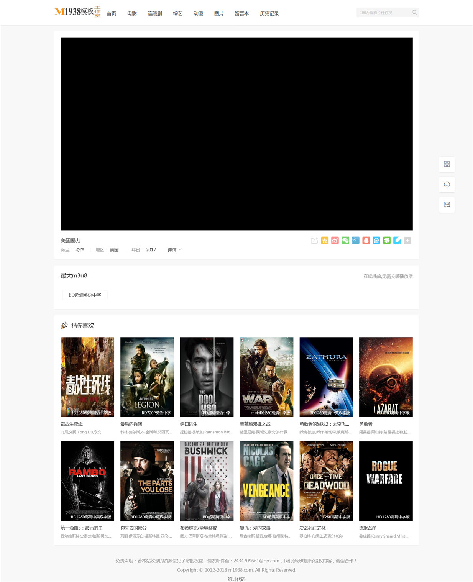
Task: Click the smiley face sidebar icon
Action: [x=447, y=184]
